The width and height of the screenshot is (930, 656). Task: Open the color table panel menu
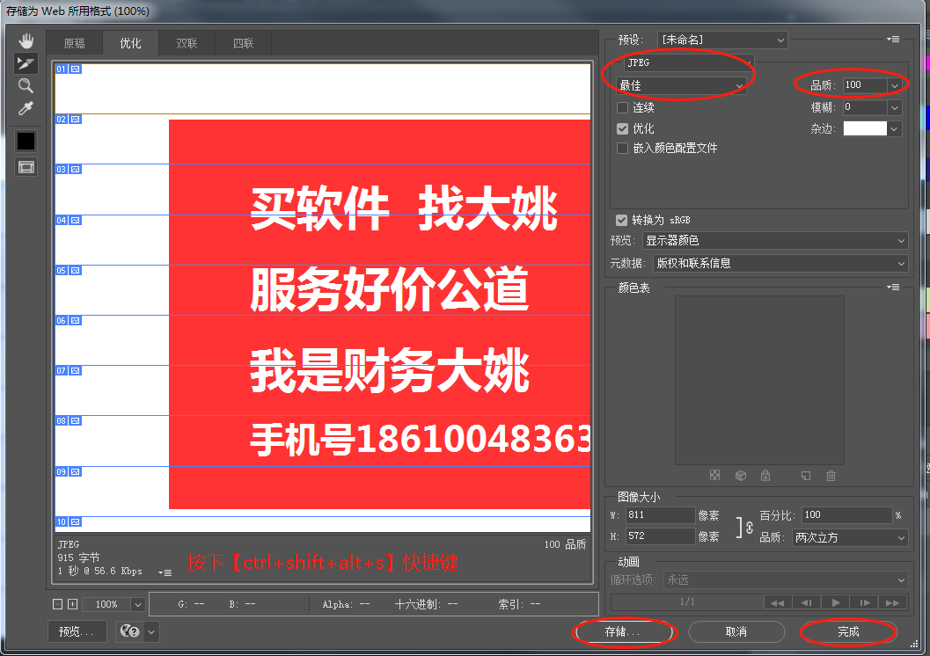pos(893,288)
